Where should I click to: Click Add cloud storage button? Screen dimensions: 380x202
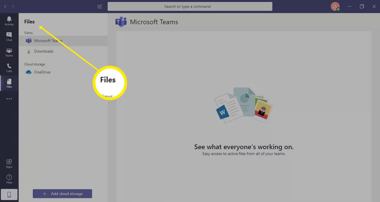pos(62,194)
